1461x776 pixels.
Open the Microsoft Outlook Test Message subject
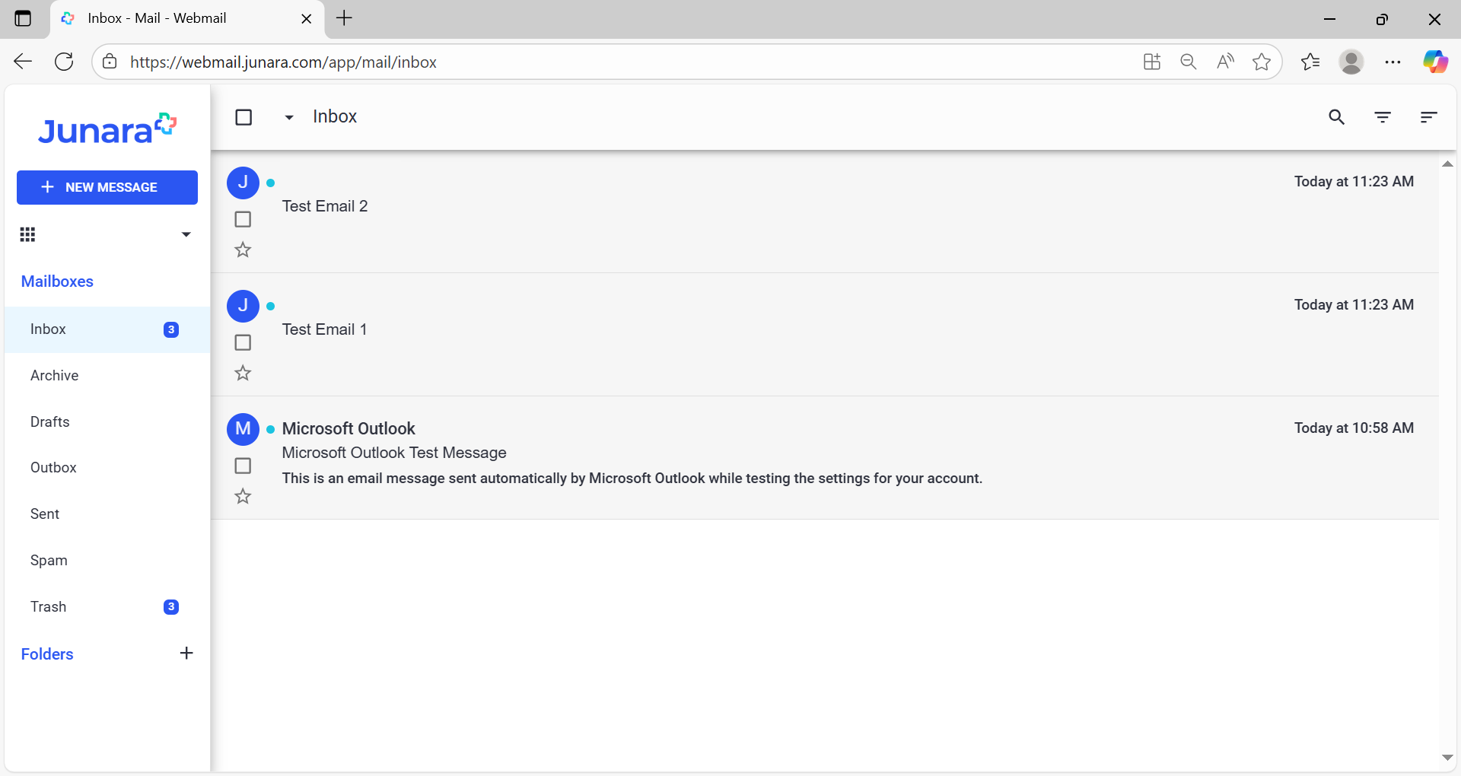(394, 453)
